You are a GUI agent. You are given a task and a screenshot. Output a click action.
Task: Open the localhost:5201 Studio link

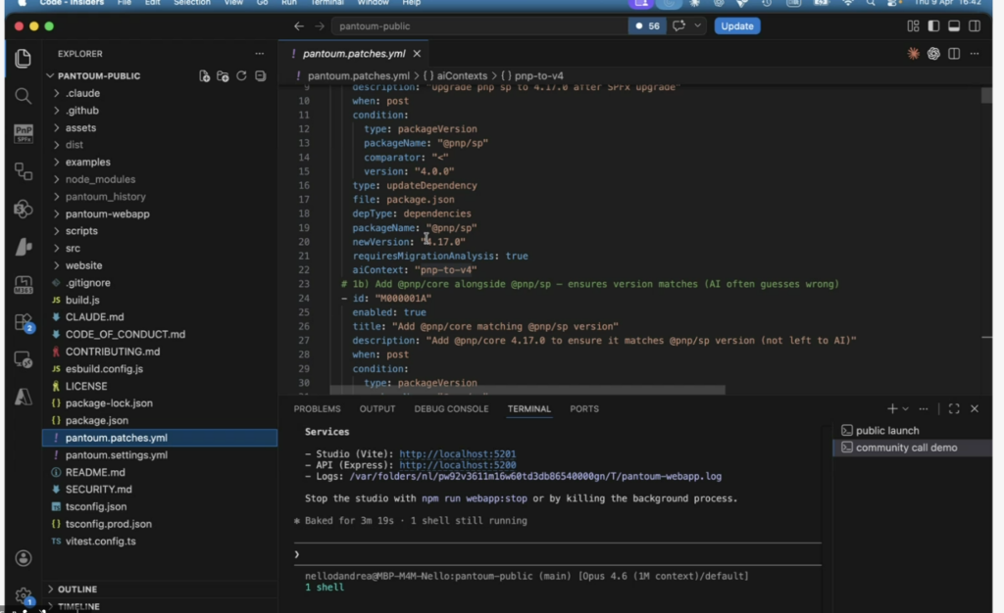click(457, 454)
